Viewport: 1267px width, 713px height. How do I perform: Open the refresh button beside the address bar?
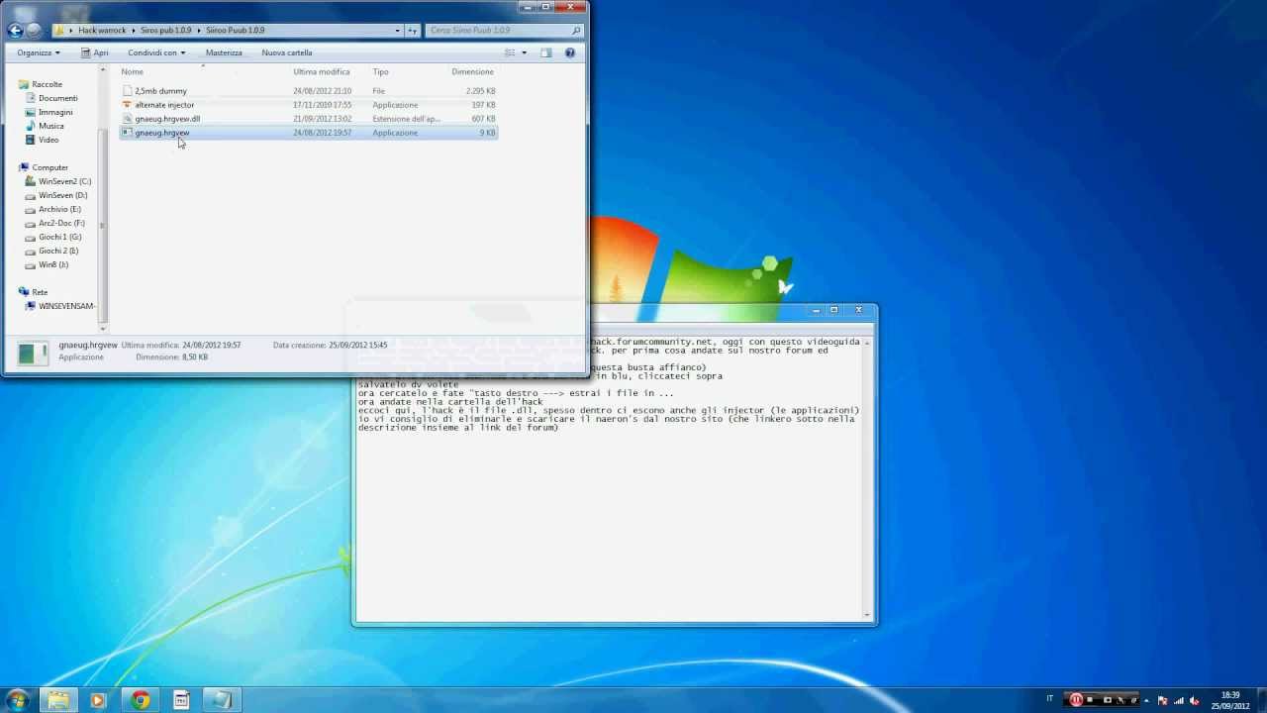(x=413, y=31)
